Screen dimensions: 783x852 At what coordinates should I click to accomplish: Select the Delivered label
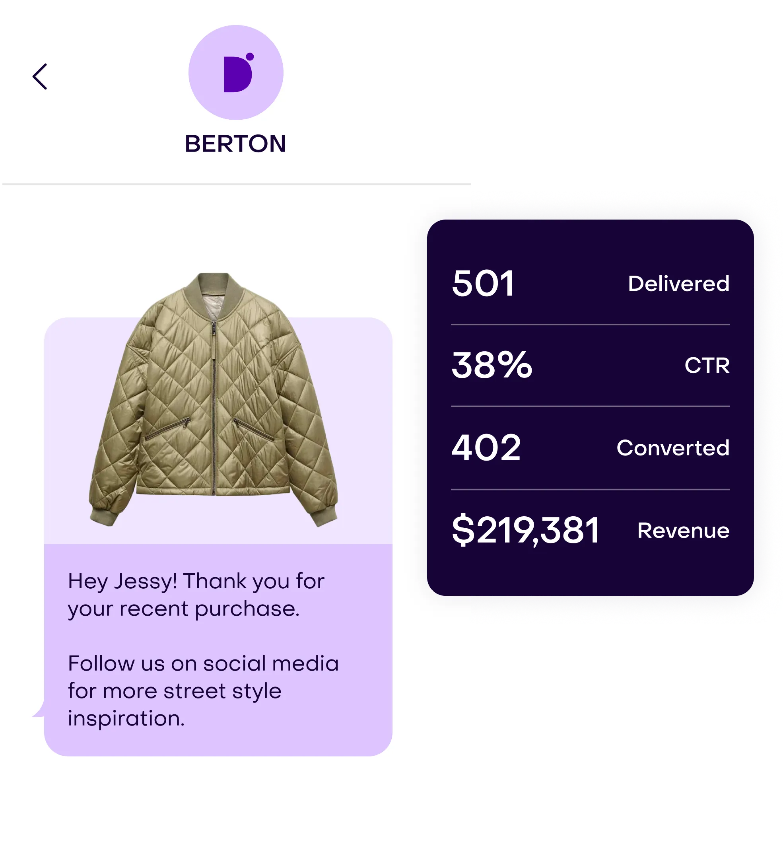(679, 284)
